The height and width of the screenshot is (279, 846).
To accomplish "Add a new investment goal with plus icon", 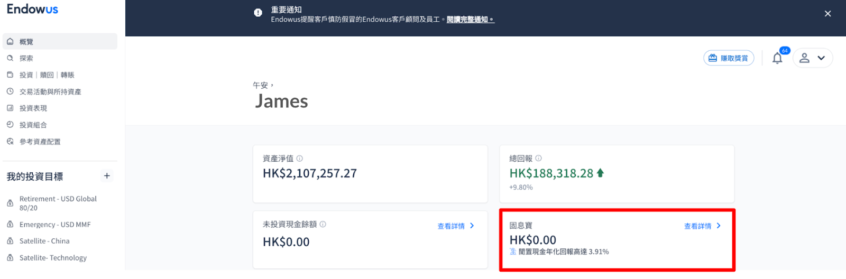I will coord(107,176).
